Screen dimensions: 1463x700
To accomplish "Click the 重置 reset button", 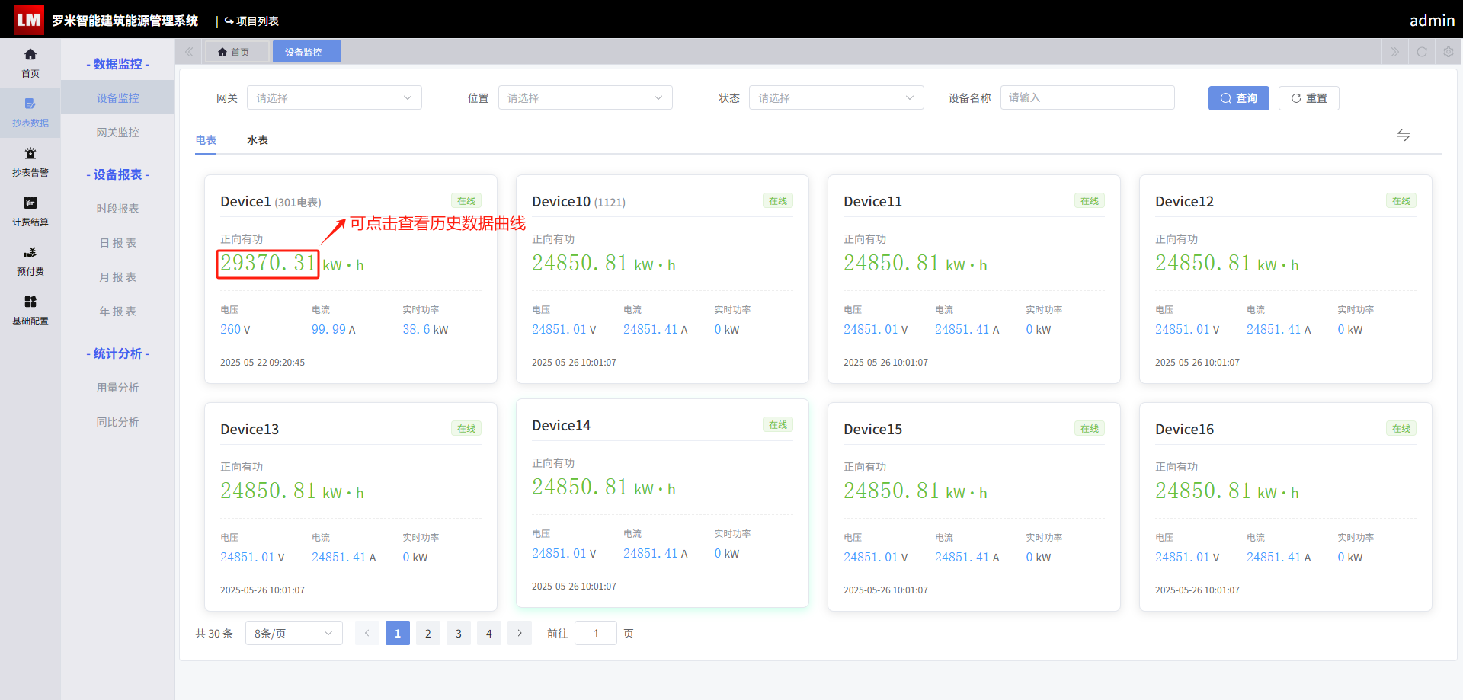I will (x=1308, y=98).
